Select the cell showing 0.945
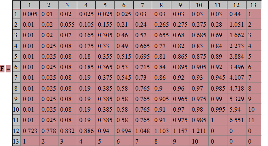 [218, 77]
